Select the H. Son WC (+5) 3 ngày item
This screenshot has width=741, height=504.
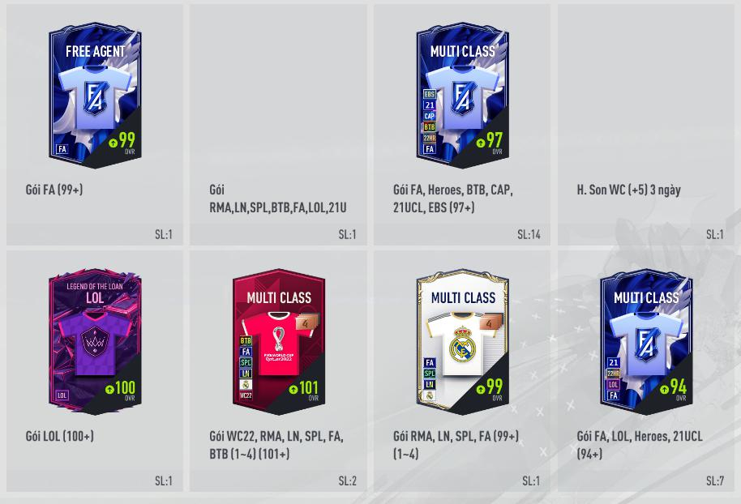(646, 125)
